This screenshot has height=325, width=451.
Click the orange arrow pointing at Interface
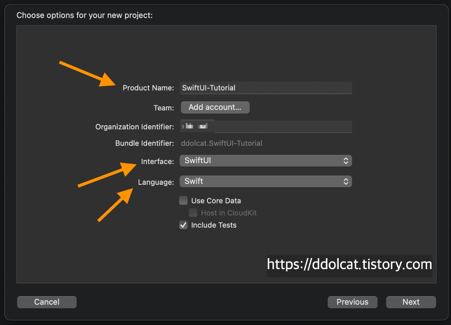tap(107, 176)
